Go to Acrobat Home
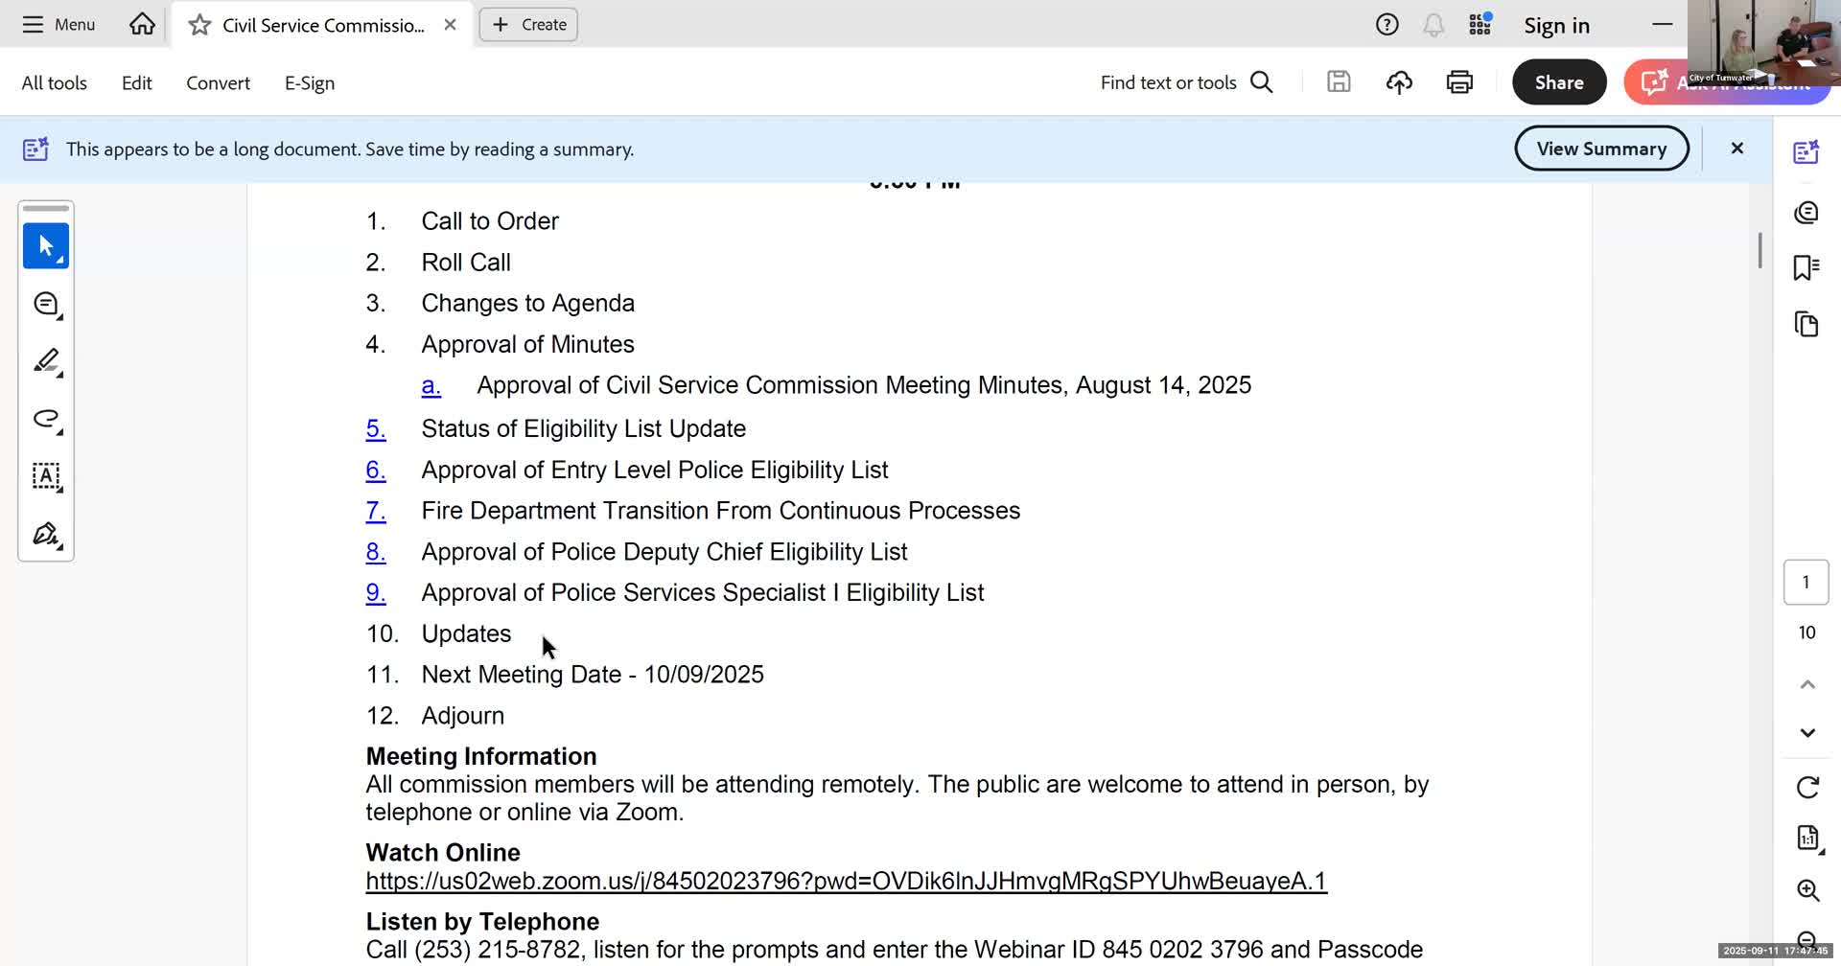Image resolution: width=1841 pixels, height=966 pixels. pos(142,25)
